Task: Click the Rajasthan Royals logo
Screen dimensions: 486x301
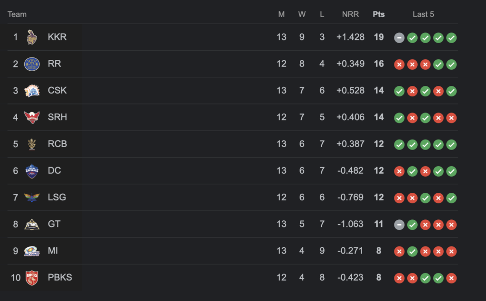Action: 32,64
